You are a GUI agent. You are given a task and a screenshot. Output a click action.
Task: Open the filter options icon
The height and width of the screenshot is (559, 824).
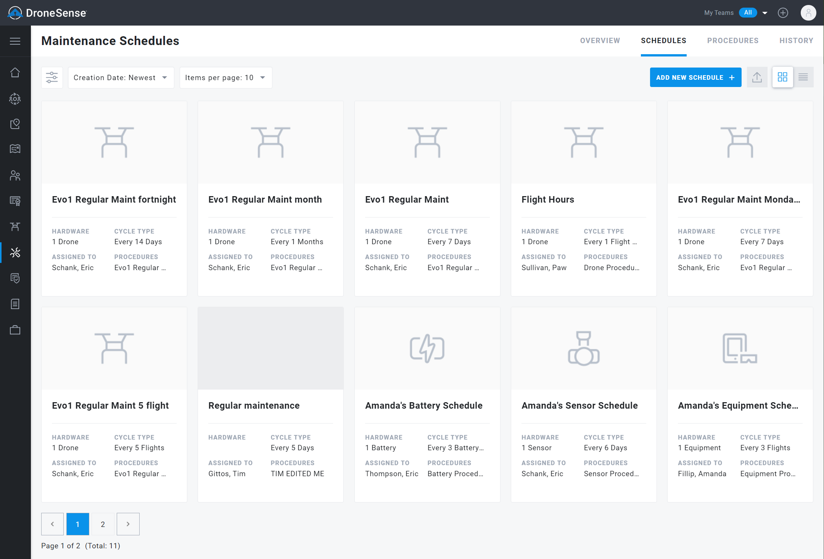(x=52, y=77)
